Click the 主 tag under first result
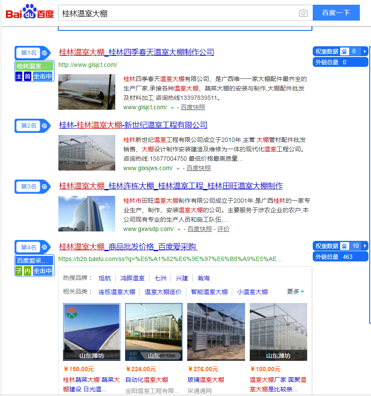 19,76
